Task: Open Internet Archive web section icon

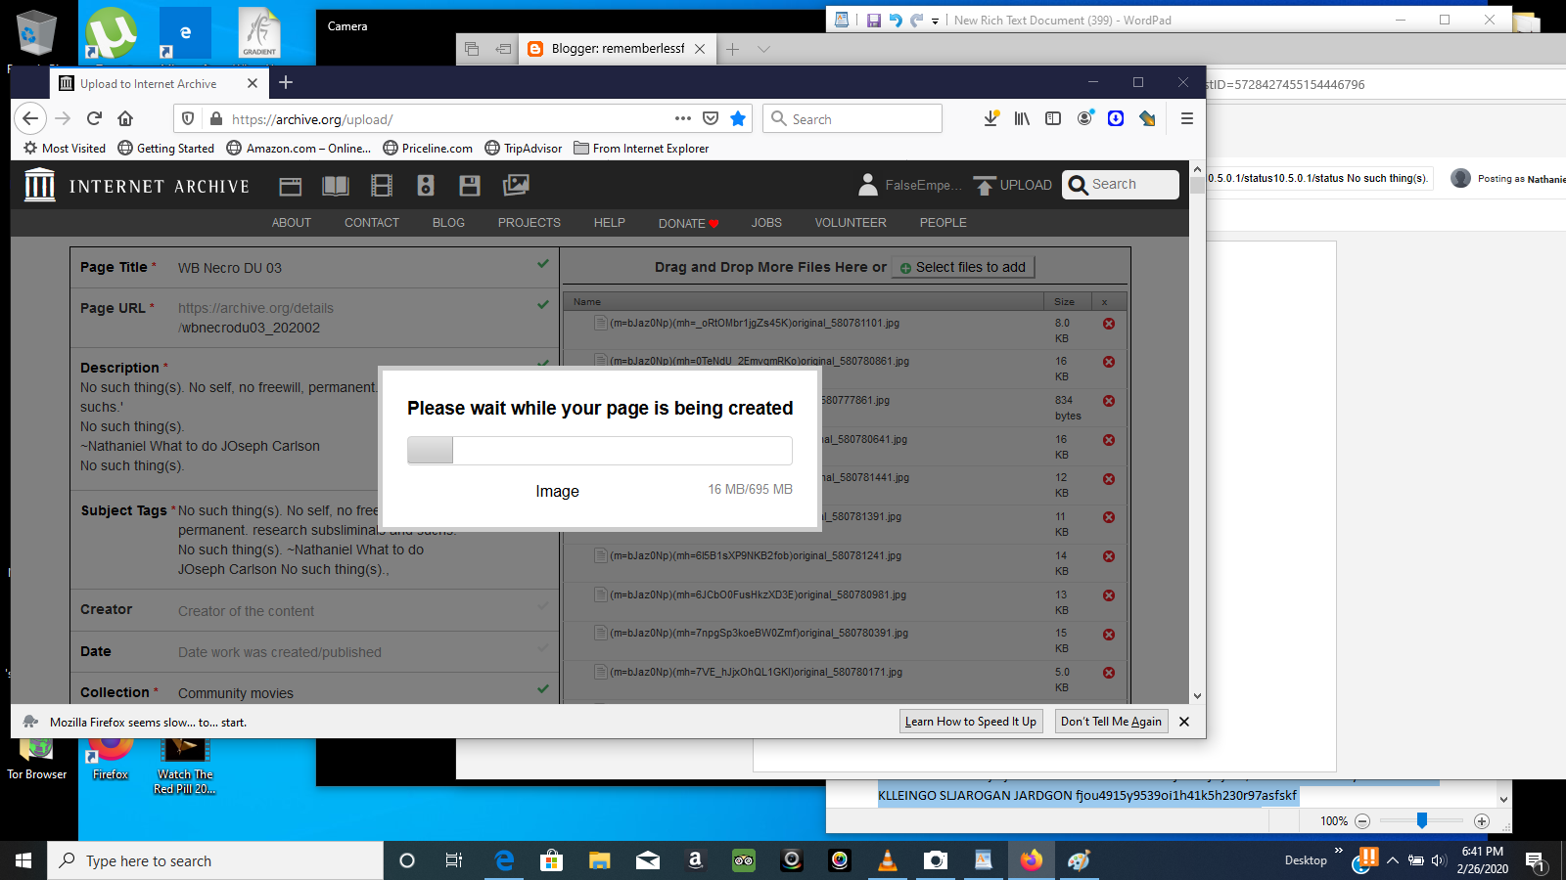Action: pyautogui.click(x=291, y=186)
